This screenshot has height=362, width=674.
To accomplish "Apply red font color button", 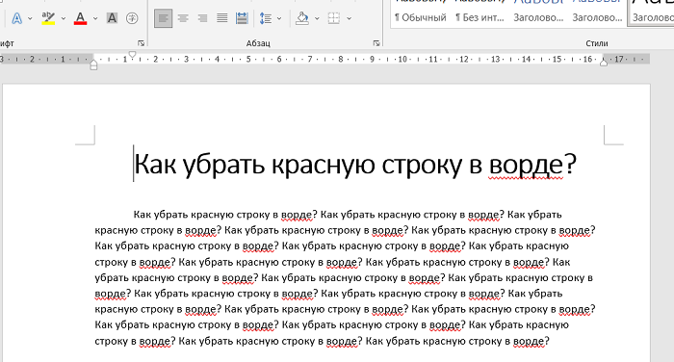I will [x=80, y=18].
